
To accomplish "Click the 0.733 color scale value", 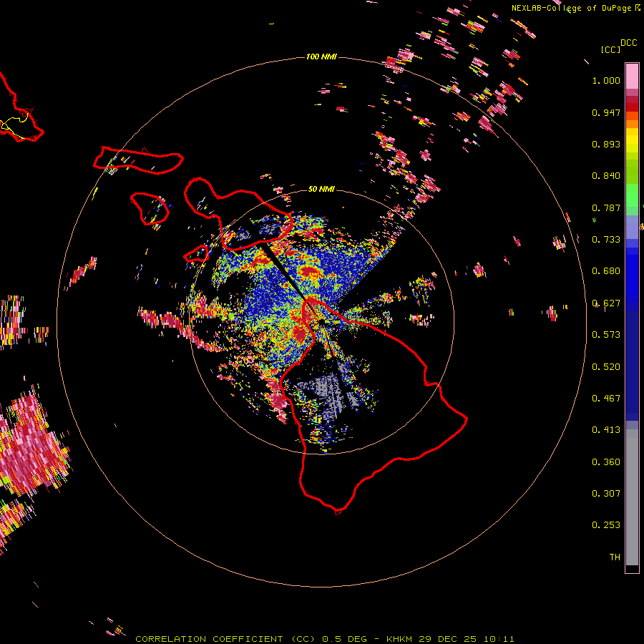I will point(606,240).
